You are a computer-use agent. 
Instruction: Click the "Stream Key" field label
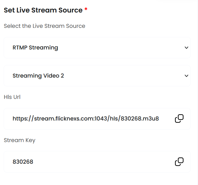click(x=19, y=140)
